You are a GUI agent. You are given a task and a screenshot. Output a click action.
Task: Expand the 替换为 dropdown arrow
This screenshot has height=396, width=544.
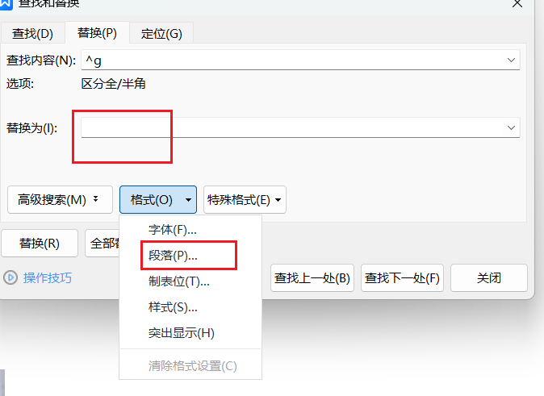(511, 127)
